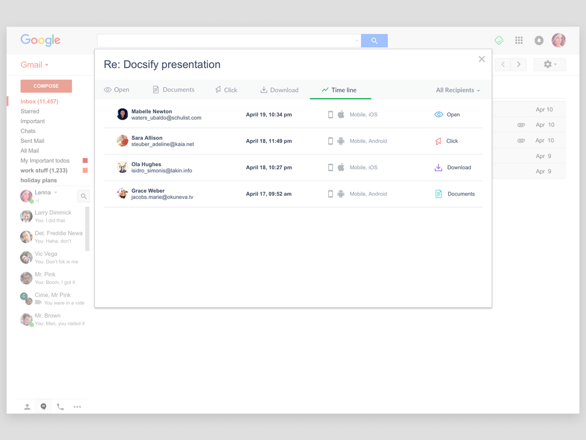Click the phone calls icon at bottom
The width and height of the screenshot is (586, 440).
[60, 407]
